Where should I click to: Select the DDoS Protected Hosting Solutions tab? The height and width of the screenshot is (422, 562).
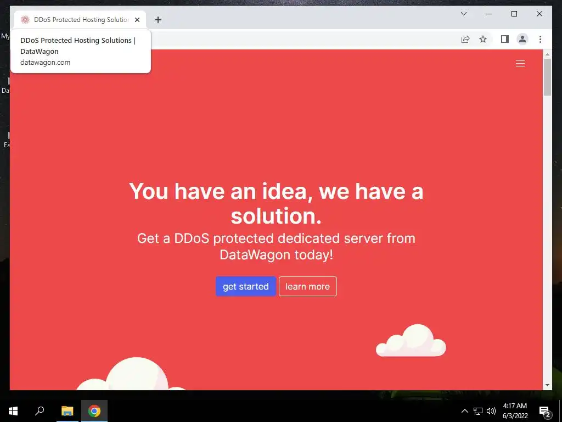(80, 20)
